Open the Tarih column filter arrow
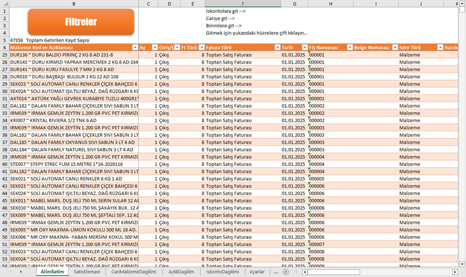The height and width of the screenshot is (277, 466). click(304, 47)
